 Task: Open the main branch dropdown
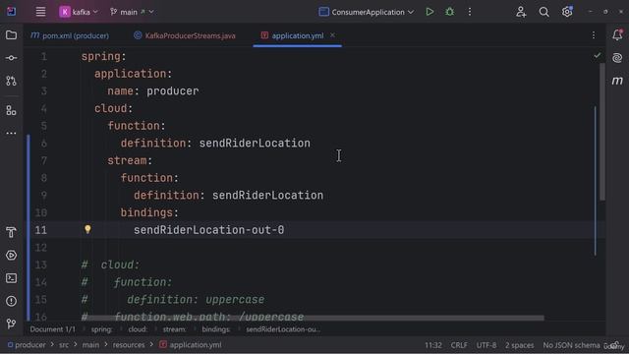coord(132,12)
